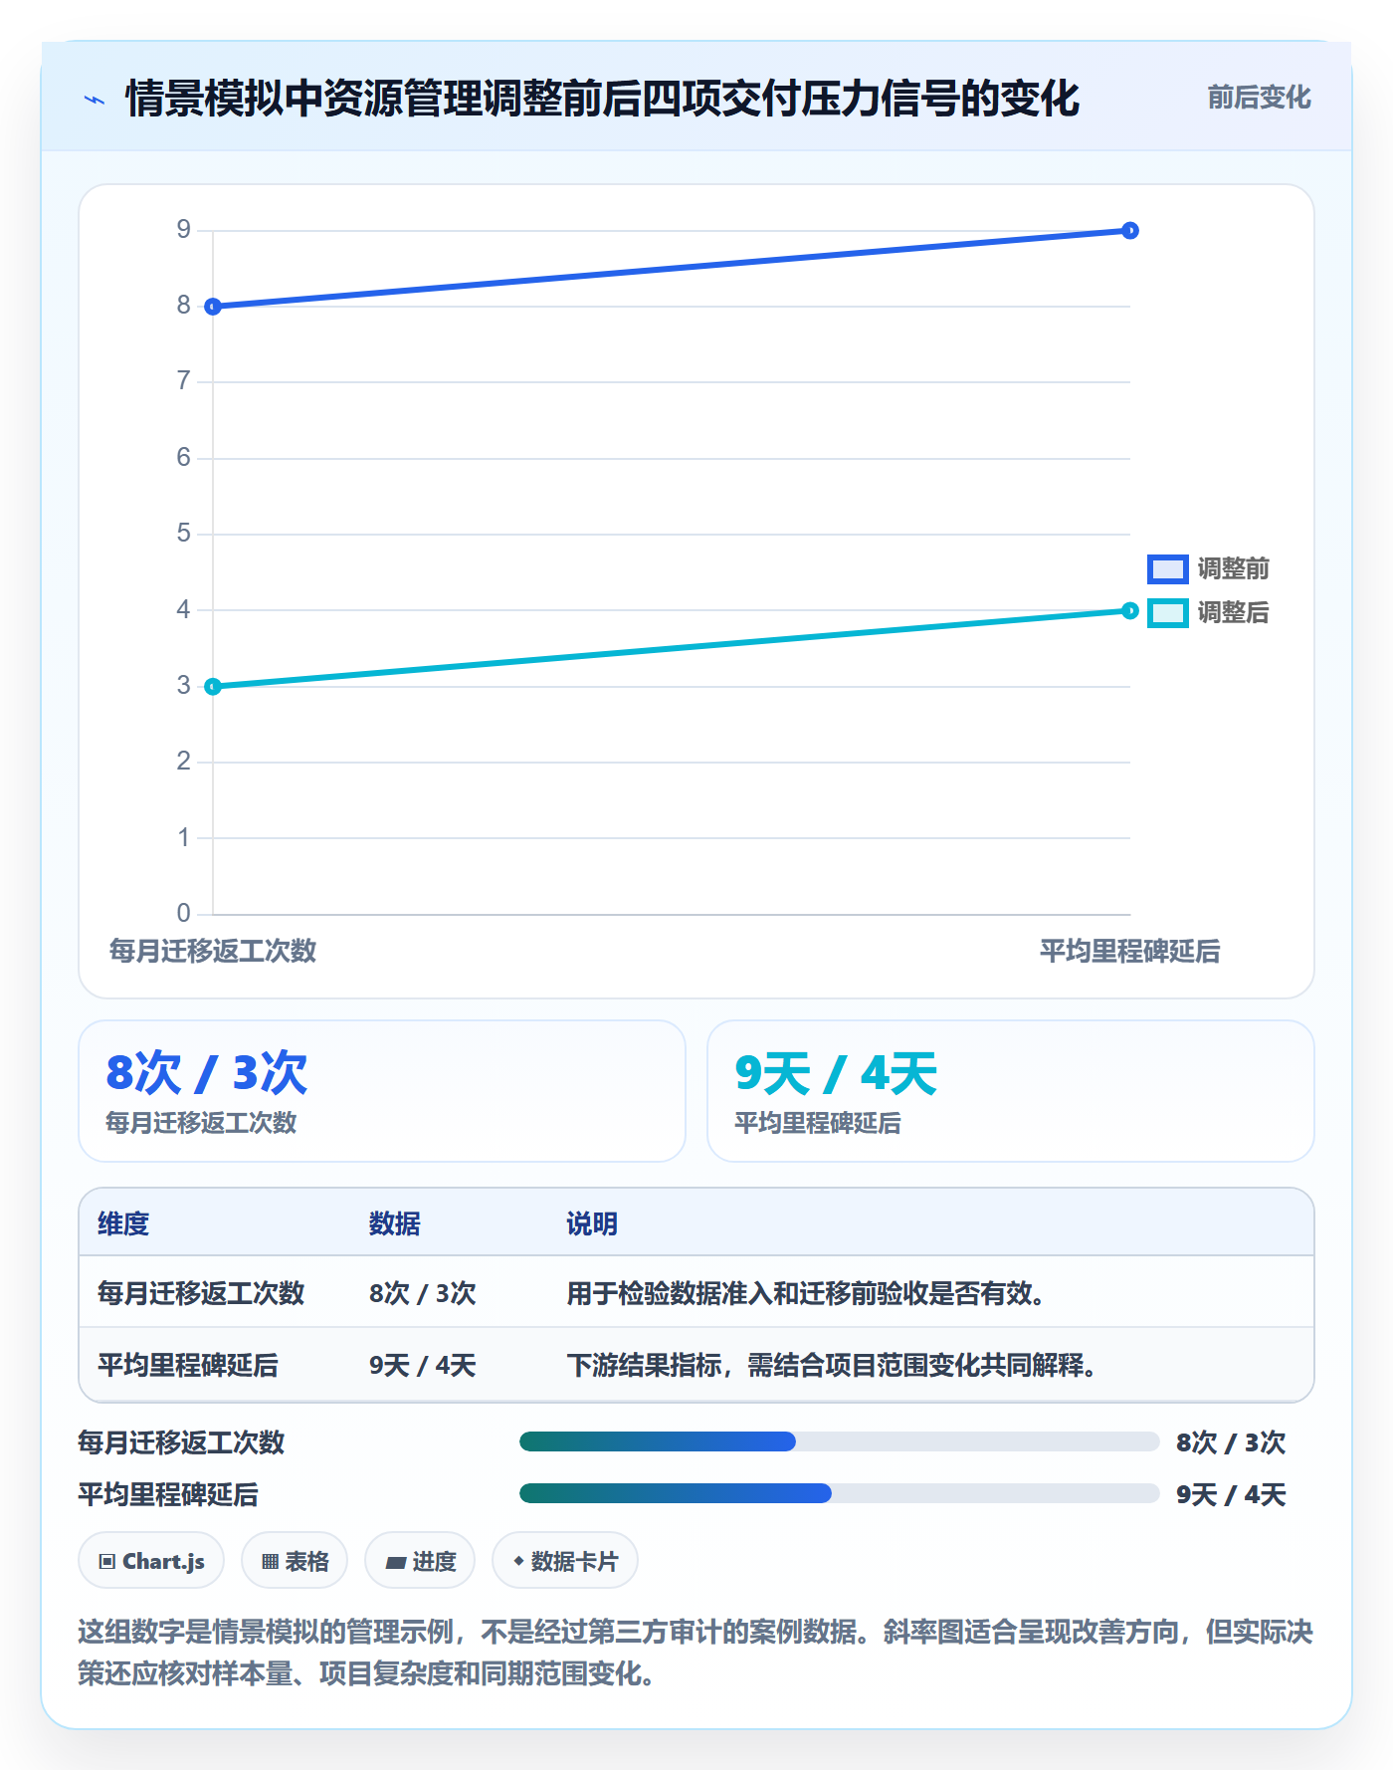The image size is (1393, 1770).
Task: Click the 说明 column header
Action: tap(592, 1223)
